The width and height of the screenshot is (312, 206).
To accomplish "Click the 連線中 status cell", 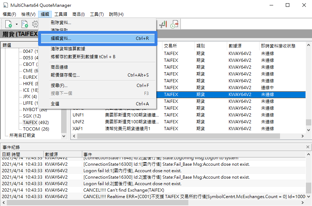I will [267, 88].
